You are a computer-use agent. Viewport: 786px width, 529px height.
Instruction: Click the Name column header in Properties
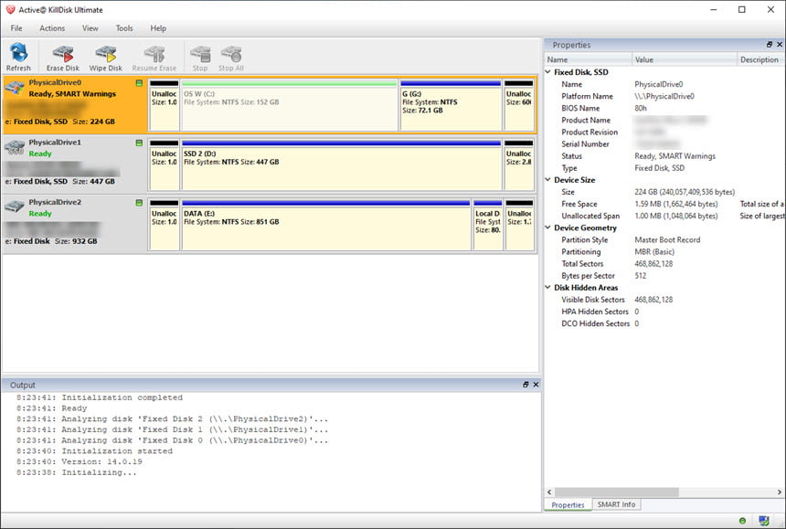pos(588,59)
